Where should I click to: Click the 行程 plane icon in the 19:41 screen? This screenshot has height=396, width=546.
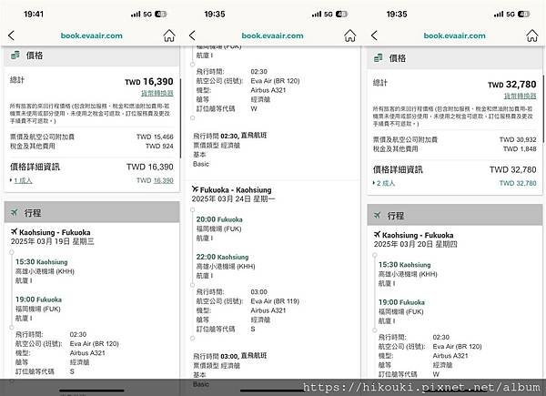[x=14, y=212]
